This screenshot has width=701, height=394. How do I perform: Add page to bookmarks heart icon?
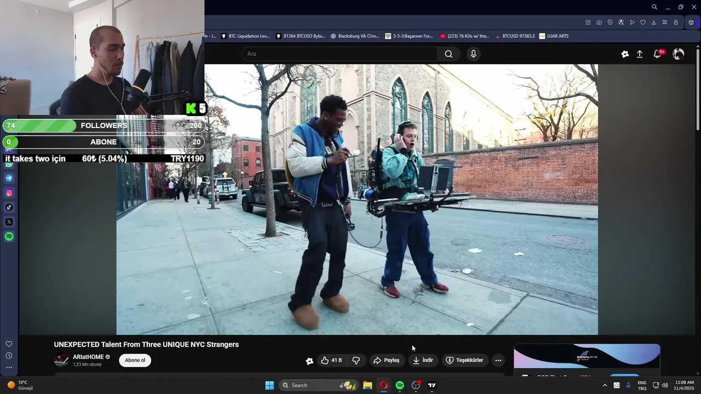pos(643,22)
